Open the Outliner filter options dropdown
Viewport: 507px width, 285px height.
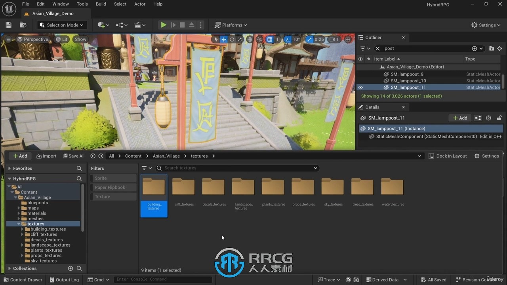pyautogui.click(x=365, y=48)
